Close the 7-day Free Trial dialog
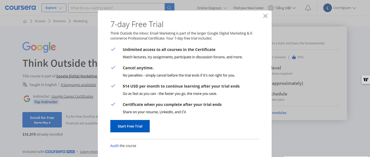Viewport: 370px width, 157px height. tap(265, 16)
